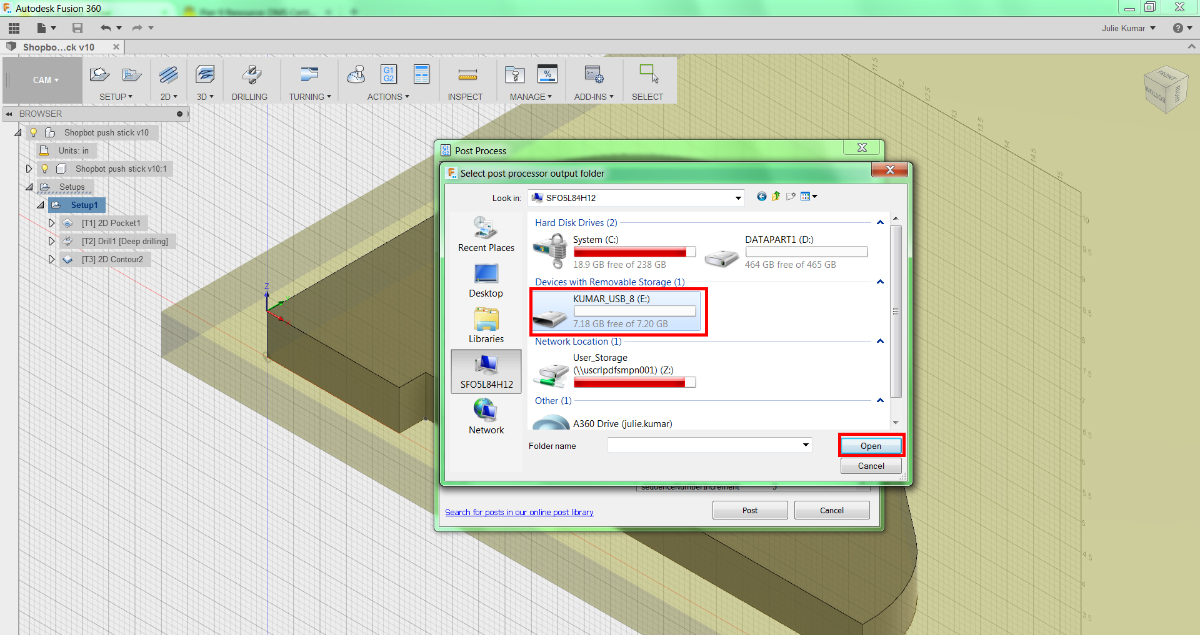The width and height of the screenshot is (1200, 635).
Task: Expand the [T2] Drill1 operation
Action: click(x=51, y=241)
